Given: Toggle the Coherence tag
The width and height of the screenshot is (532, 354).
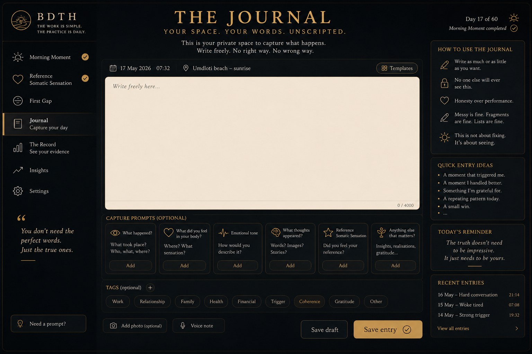Looking at the screenshot, I should (x=310, y=301).
